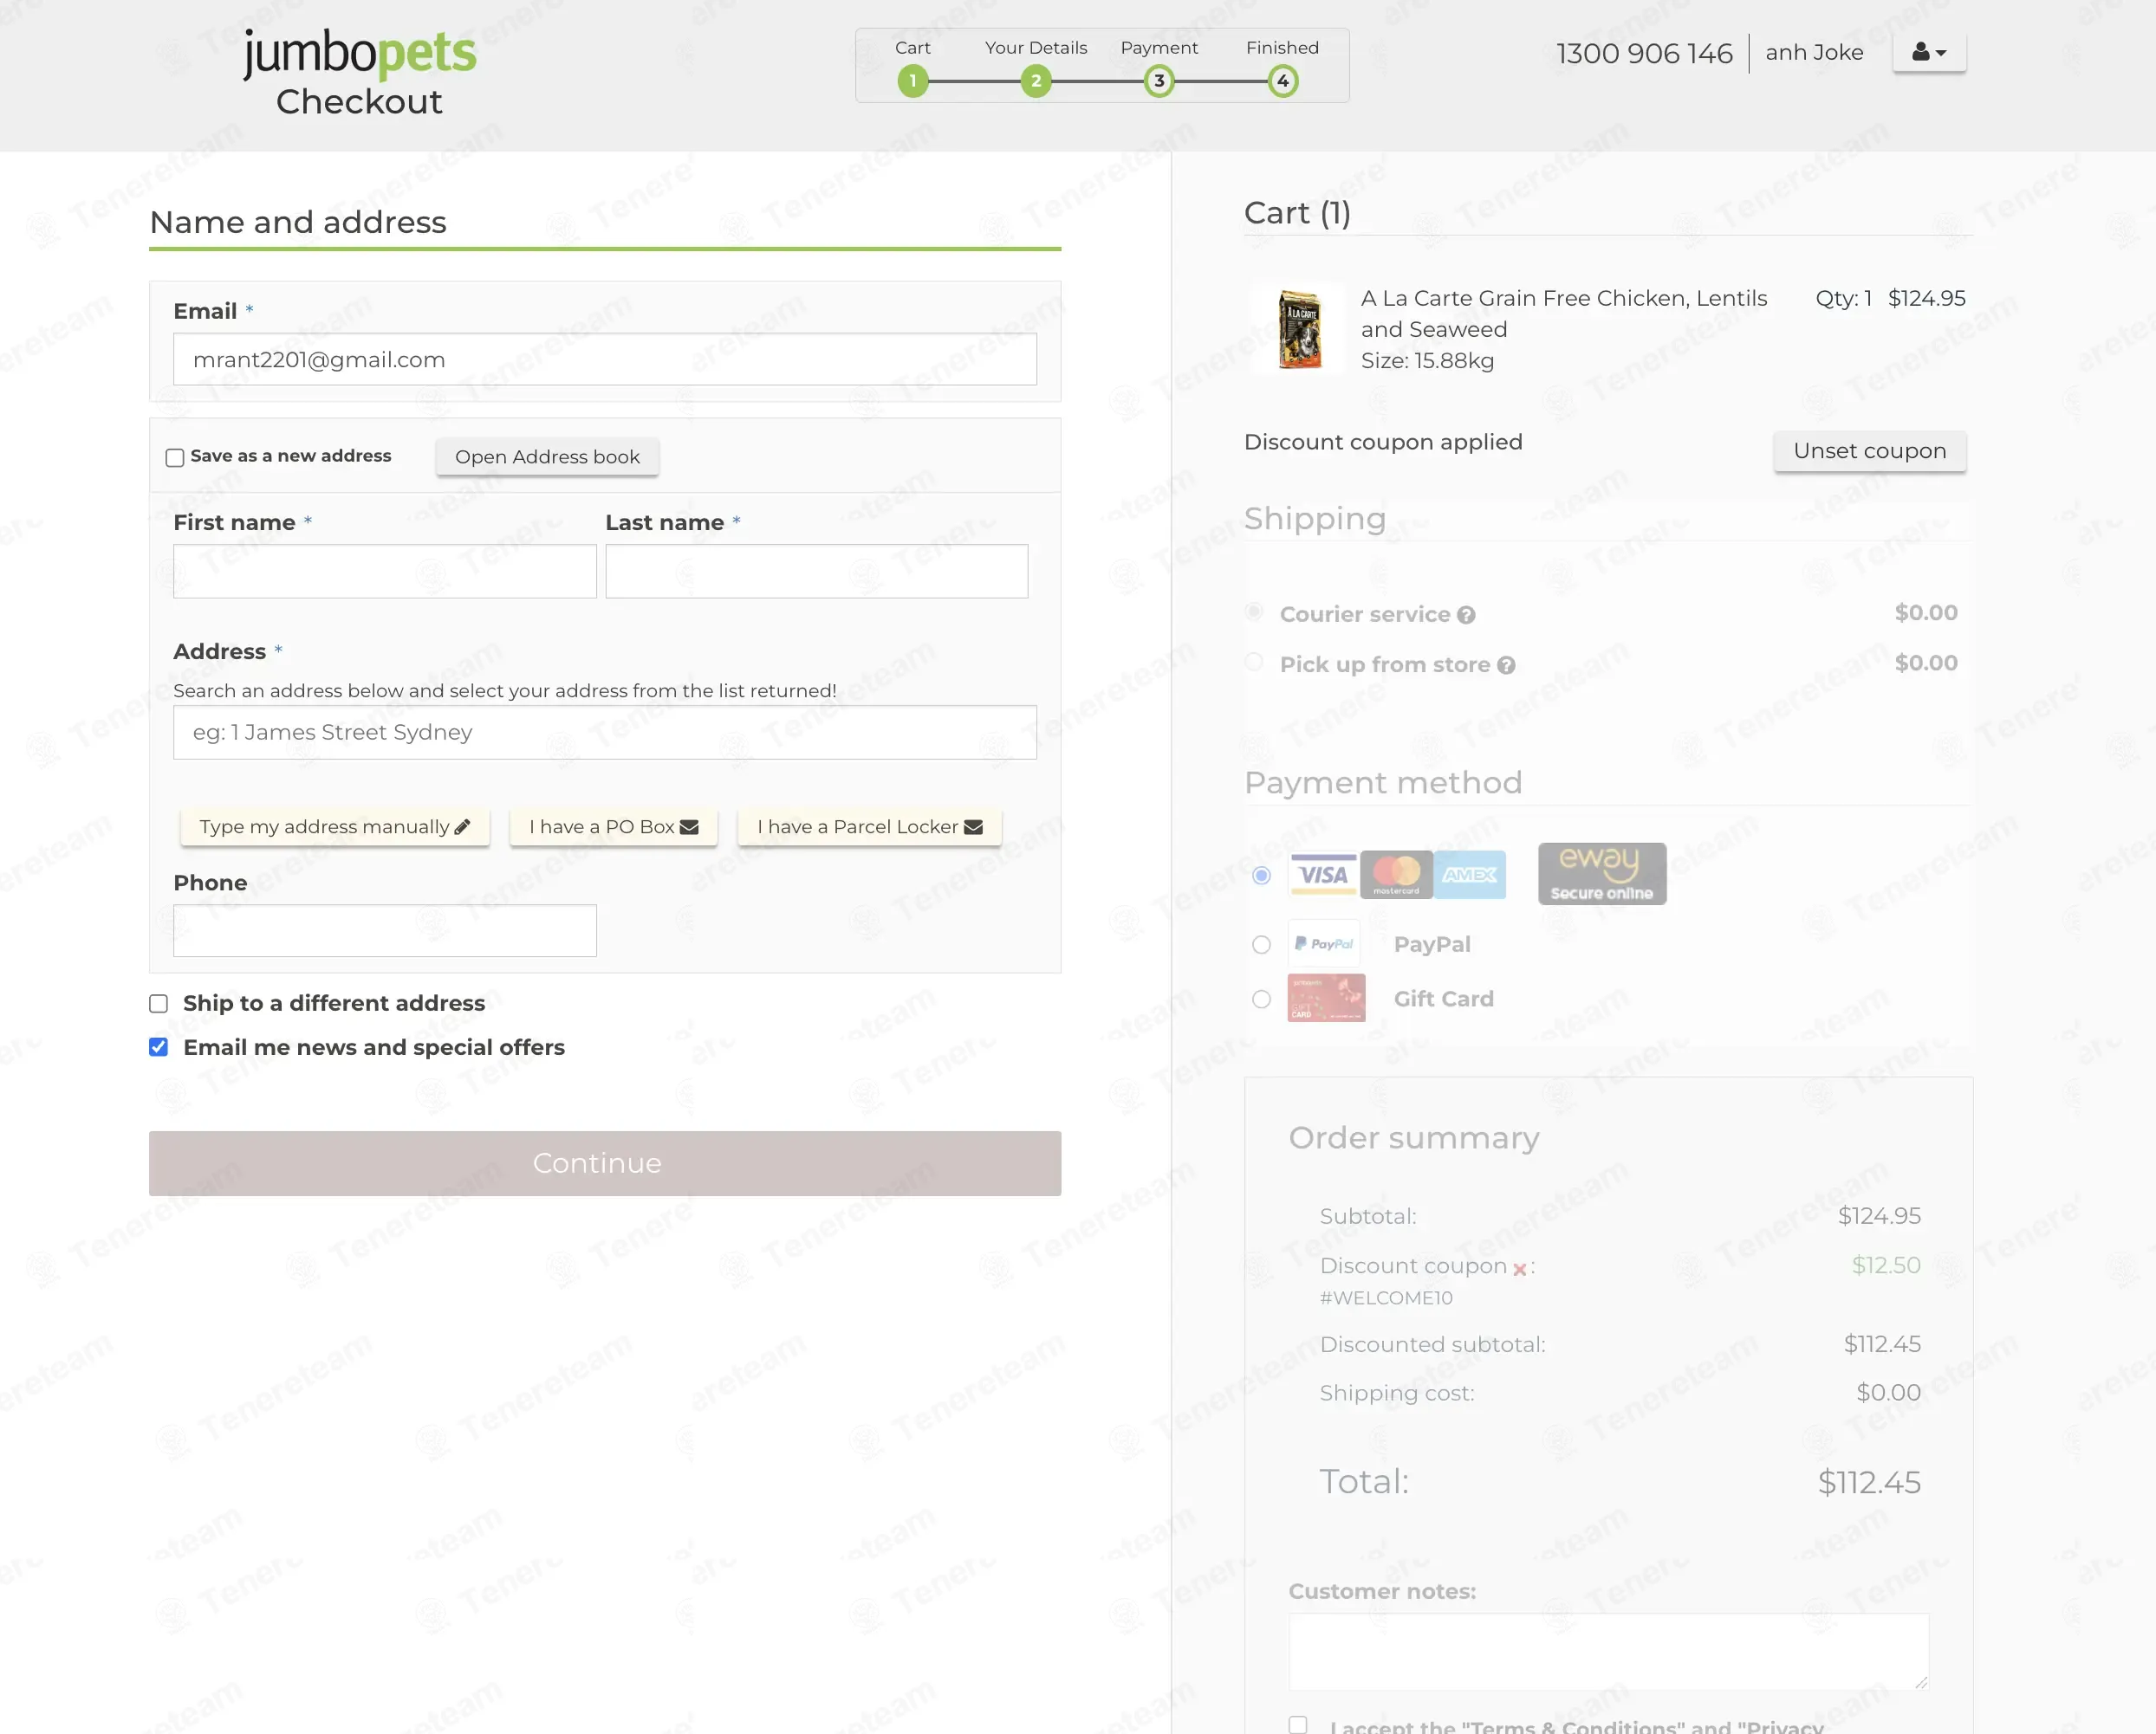Viewport: 2156px width, 1734px height.
Task: Tick Save as a new address checkbox
Action: 175,457
